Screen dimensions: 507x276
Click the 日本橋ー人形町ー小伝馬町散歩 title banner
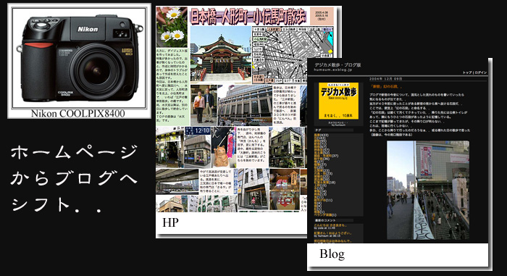248,16
